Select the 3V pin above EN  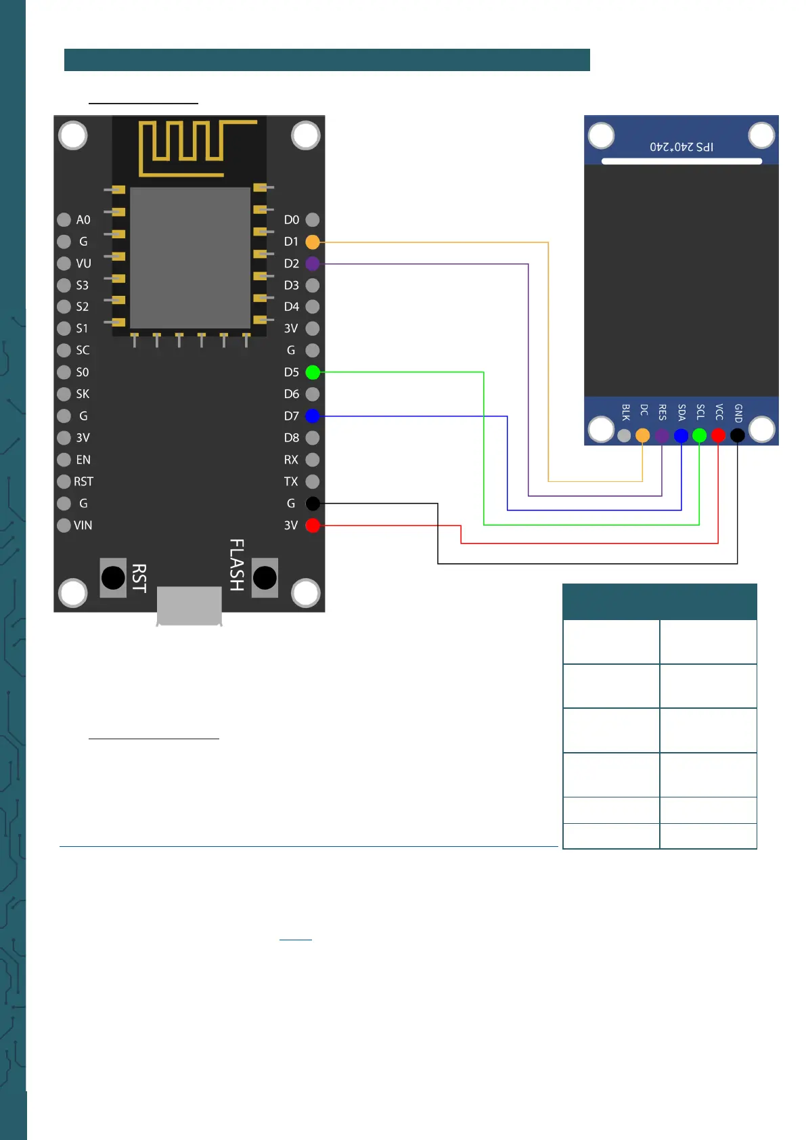tap(64, 438)
